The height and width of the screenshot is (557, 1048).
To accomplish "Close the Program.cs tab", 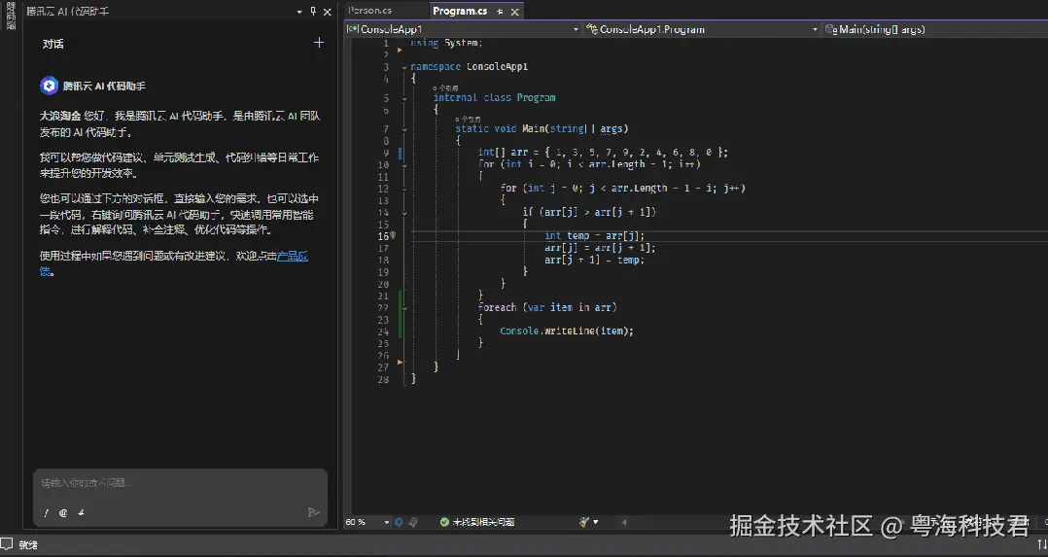I will (514, 12).
